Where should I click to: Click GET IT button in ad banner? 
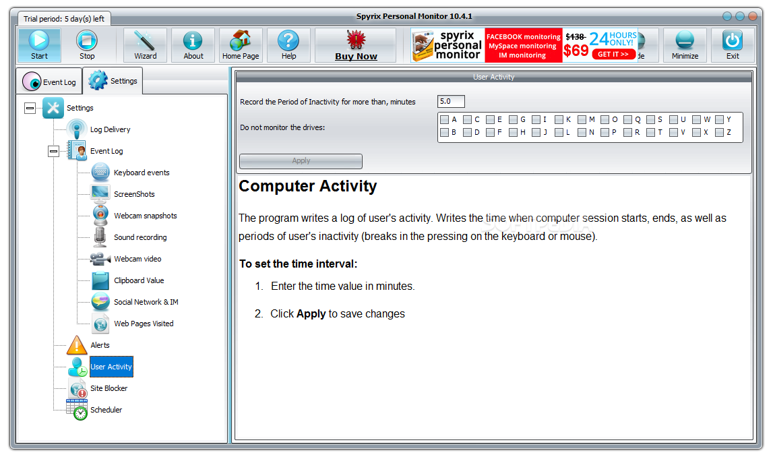coord(613,54)
